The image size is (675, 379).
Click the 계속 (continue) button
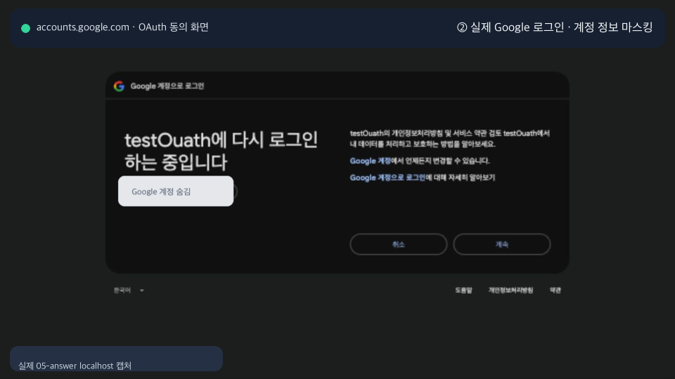coord(501,244)
